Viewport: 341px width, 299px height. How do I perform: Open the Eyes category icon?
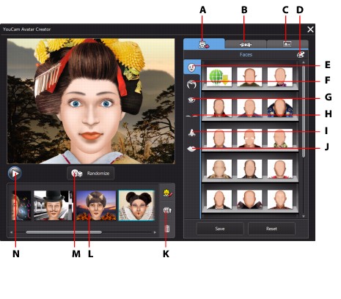(191, 100)
